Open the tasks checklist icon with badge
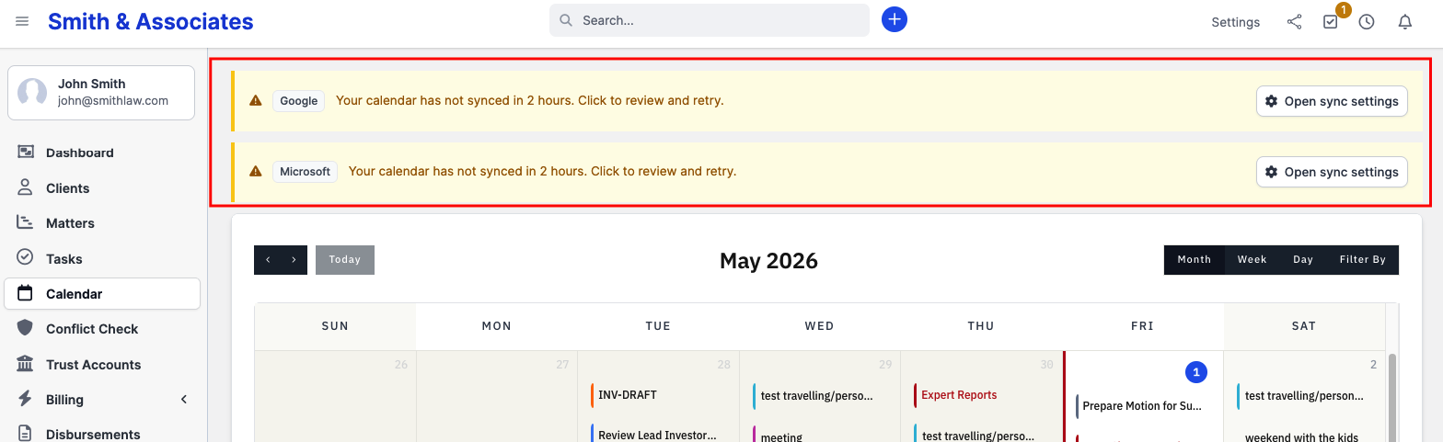This screenshot has height=442, width=1443. [1331, 21]
